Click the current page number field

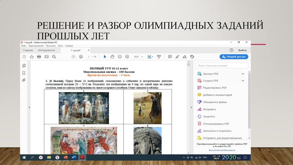coord(89,57)
